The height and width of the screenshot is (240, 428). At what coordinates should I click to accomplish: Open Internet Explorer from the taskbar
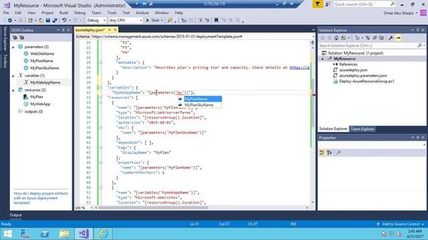coord(103,234)
